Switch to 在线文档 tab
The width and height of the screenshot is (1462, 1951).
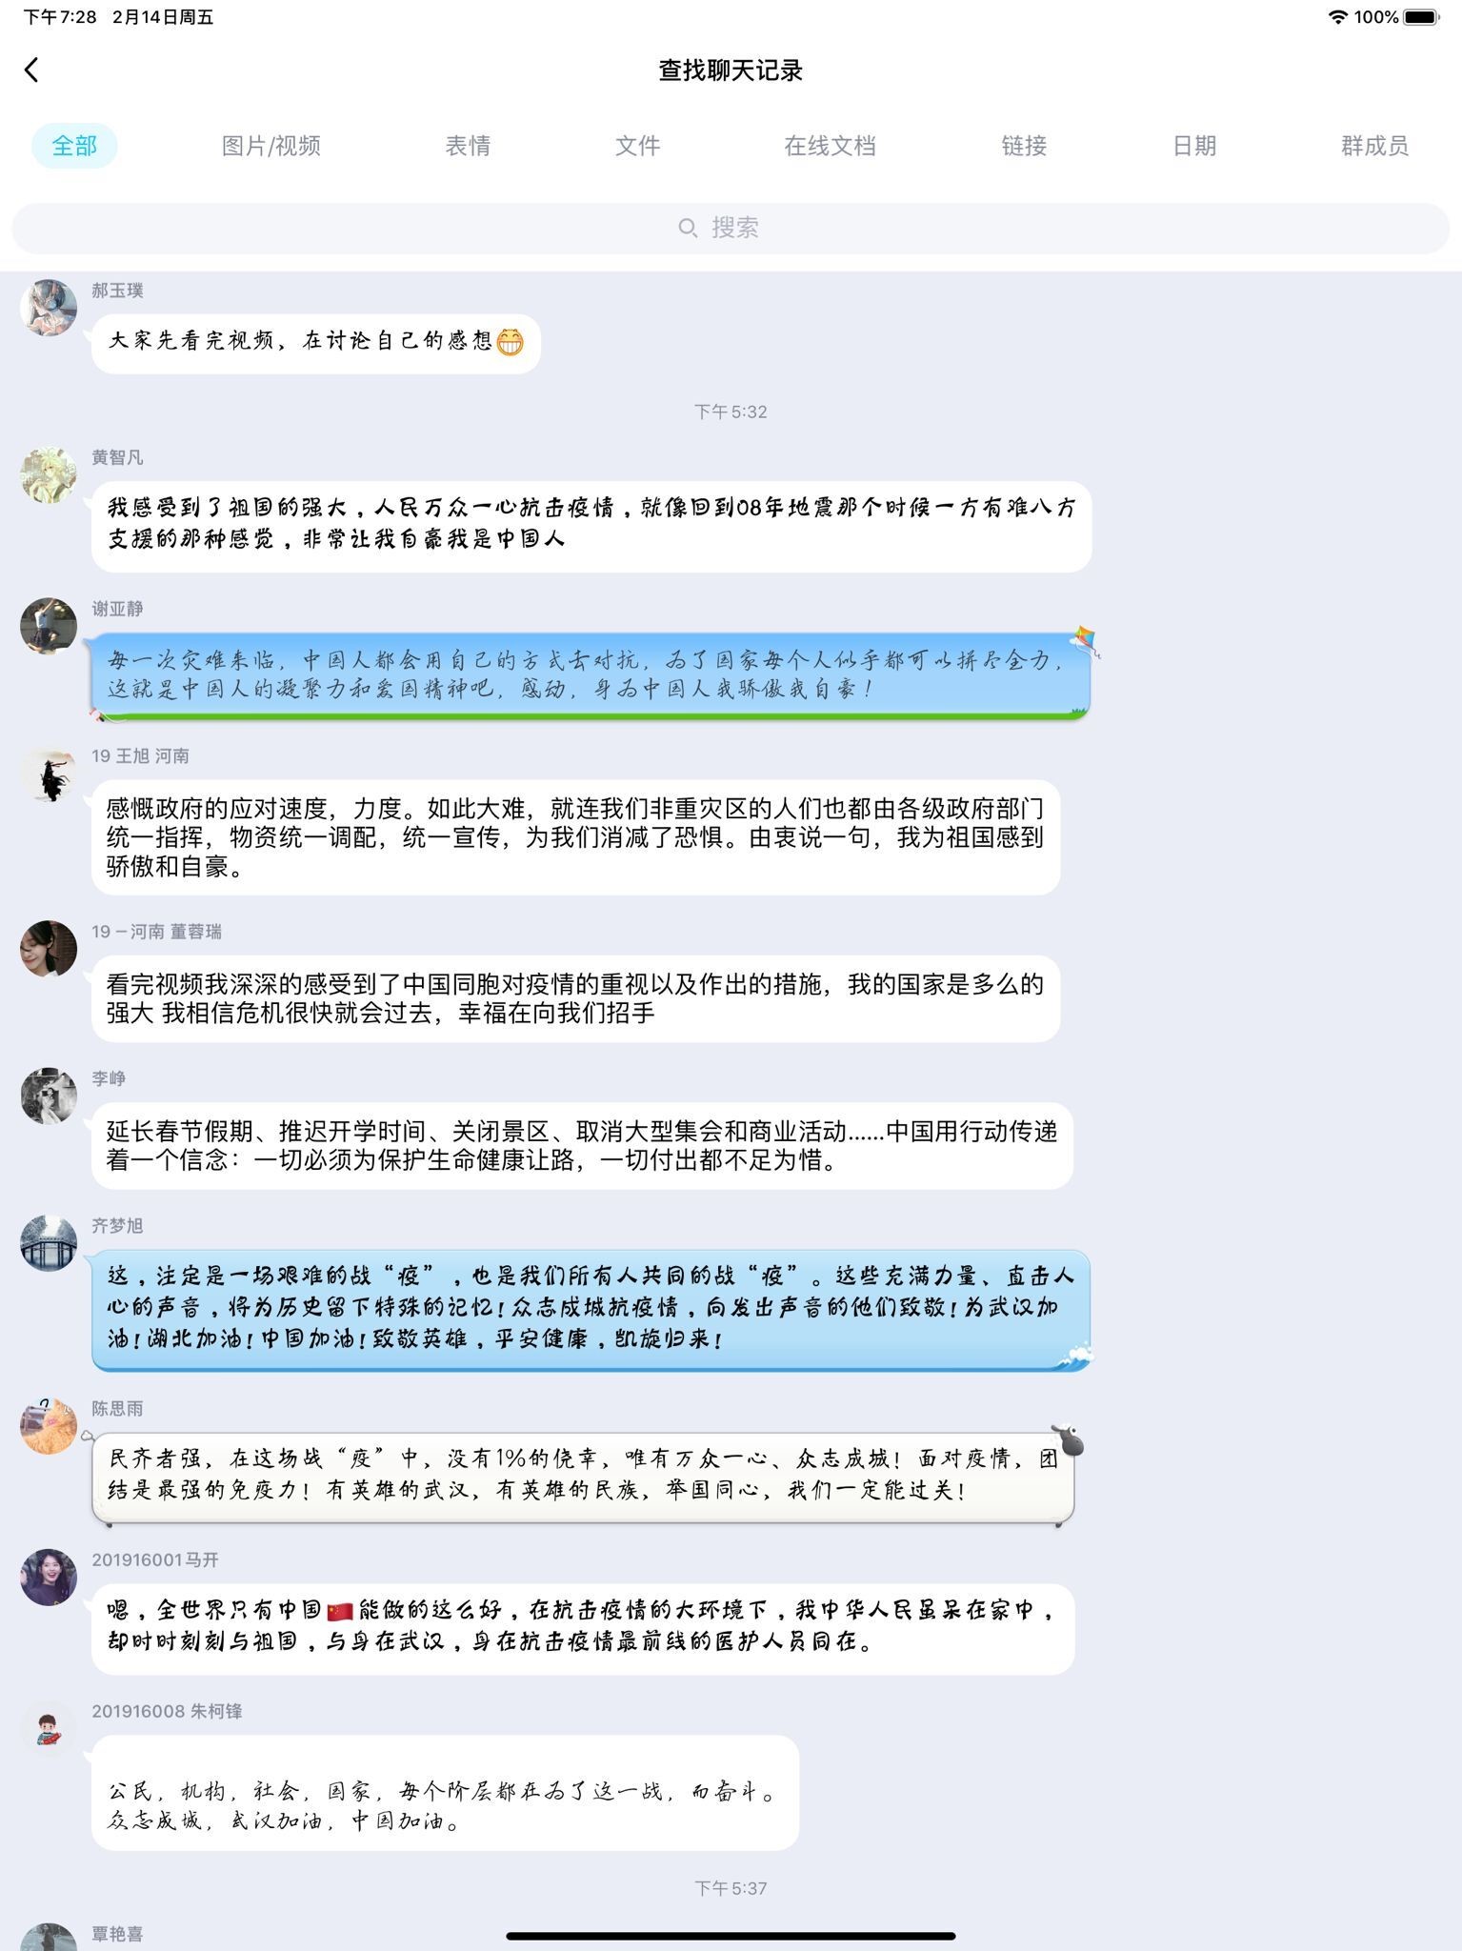[x=830, y=146]
